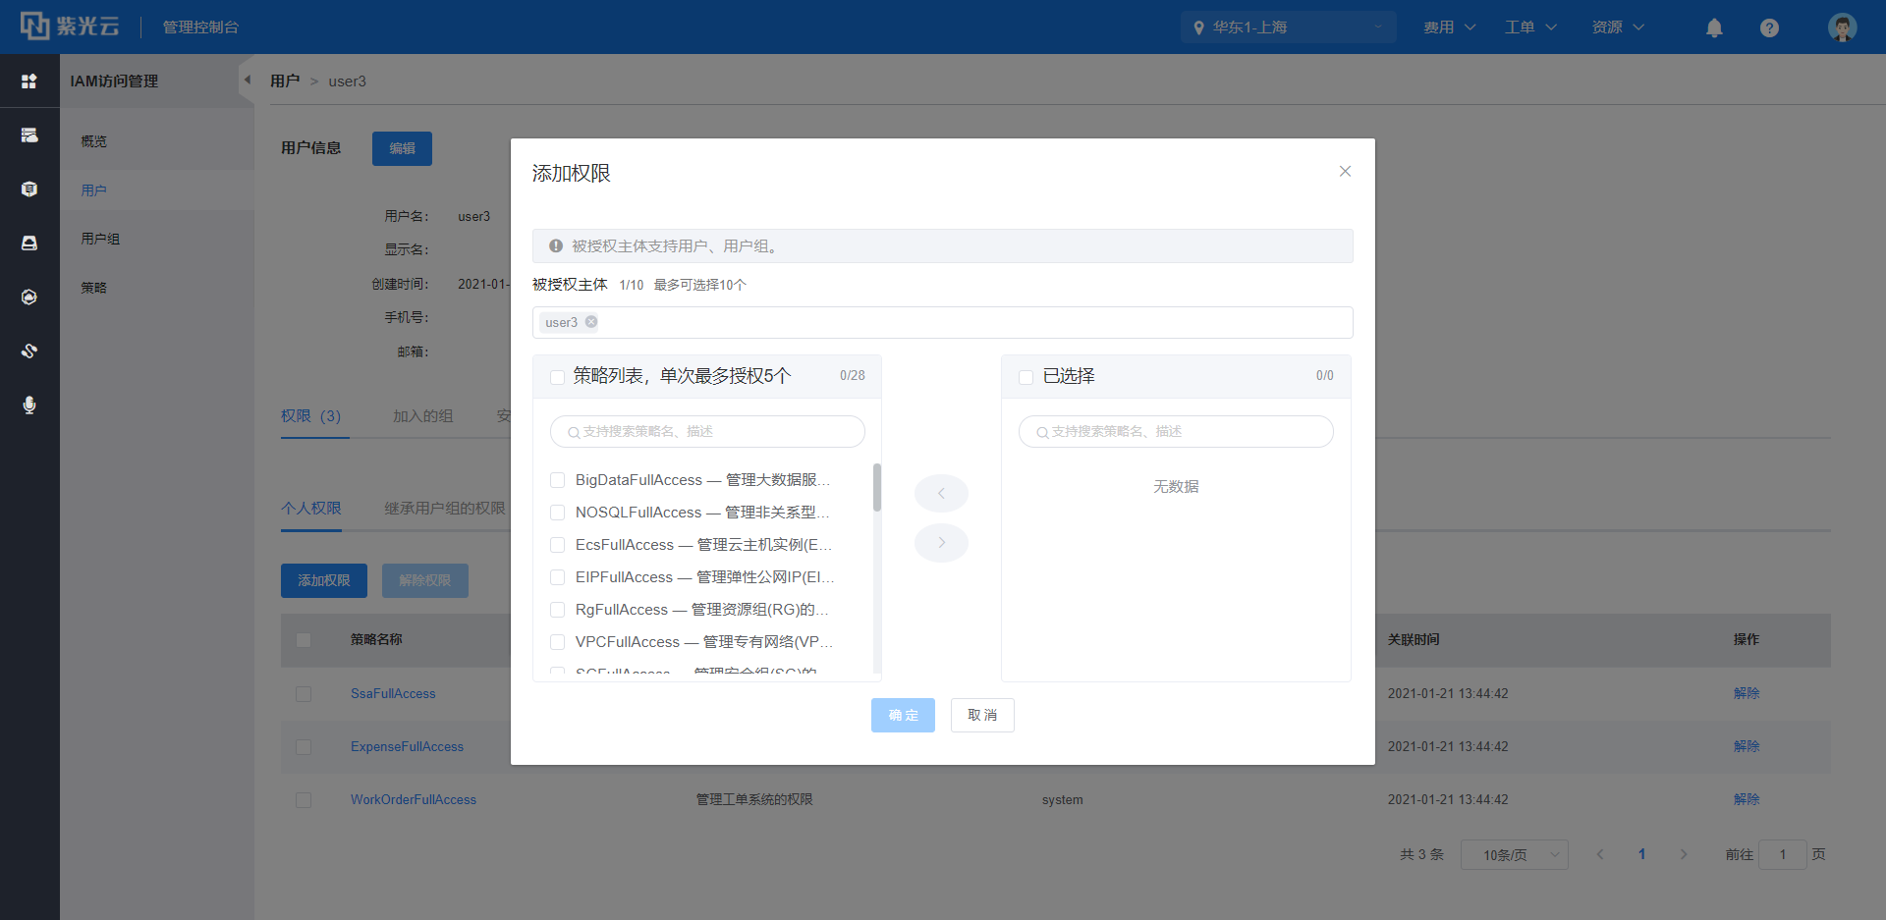Viewport: 1886px width, 920px height.
Task: Click the 确定 button in dialog
Action: click(903, 715)
